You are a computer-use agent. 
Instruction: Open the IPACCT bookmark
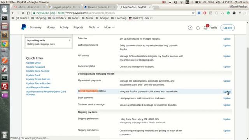click(141, 18)
